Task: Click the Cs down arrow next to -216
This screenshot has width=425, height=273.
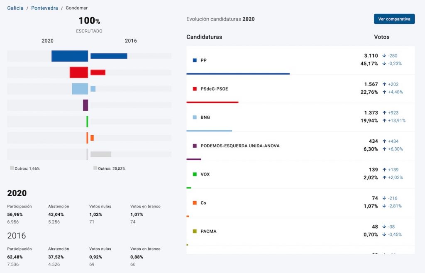Action: 384,198
